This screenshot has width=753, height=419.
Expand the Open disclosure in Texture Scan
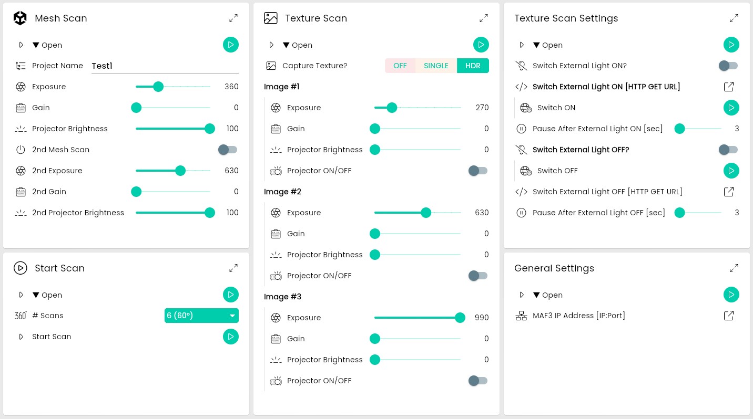(271, 45)
